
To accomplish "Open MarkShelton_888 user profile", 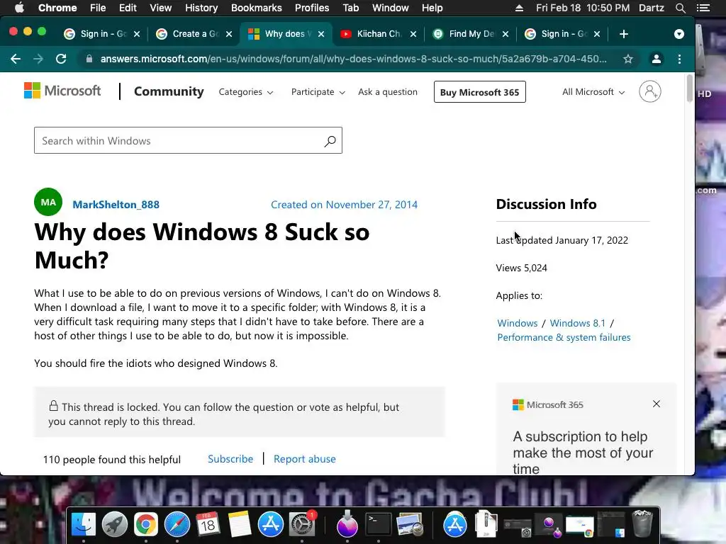I will pos(116,205).
